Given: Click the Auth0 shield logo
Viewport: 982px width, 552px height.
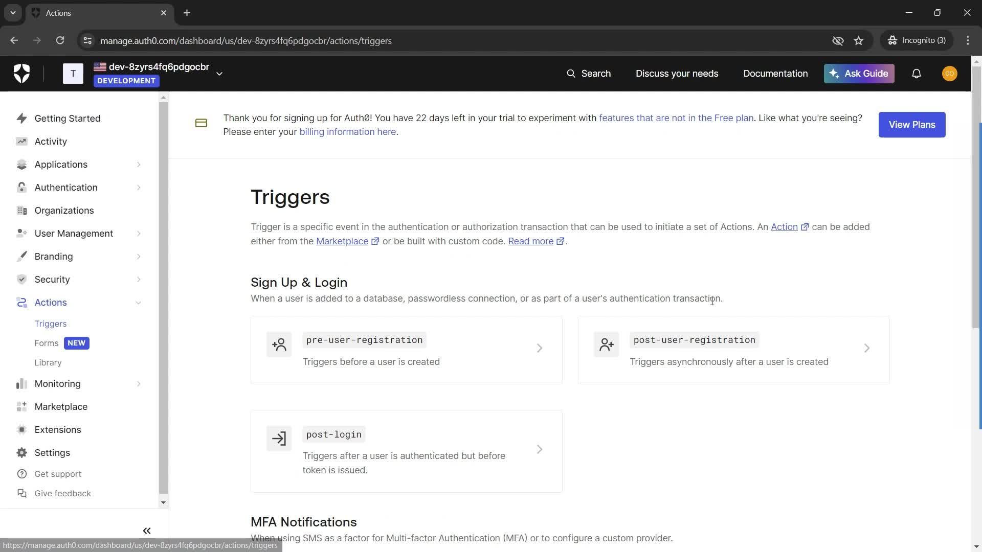Looking at the screenshot, I should point(21,74).
